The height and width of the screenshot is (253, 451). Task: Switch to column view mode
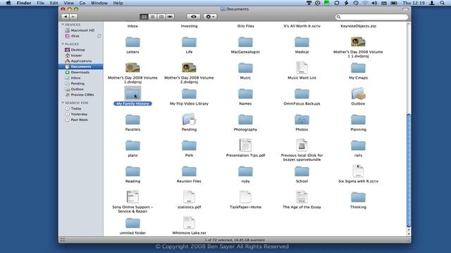161,17
